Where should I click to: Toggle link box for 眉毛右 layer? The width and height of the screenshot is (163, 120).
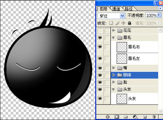coord(107,47)
